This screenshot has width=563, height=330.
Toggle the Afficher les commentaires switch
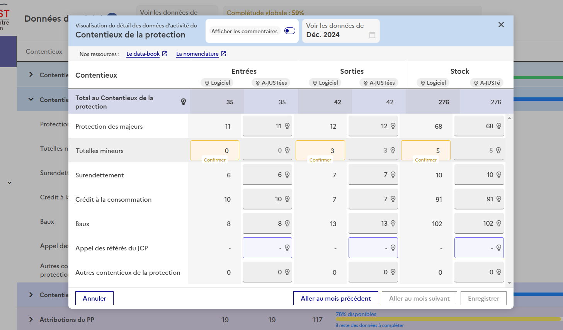click(289, 31)
